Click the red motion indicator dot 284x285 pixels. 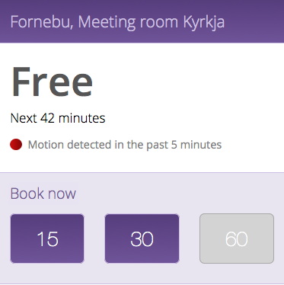(16, 145)
